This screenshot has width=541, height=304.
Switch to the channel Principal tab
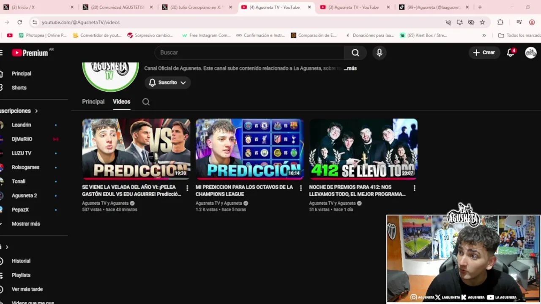[93, 102]
